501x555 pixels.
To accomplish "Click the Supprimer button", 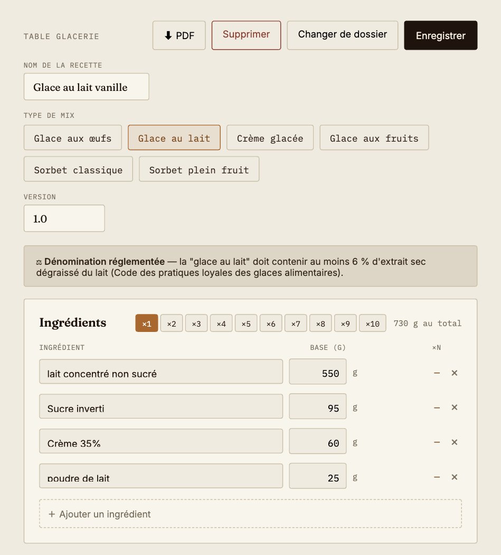I will [247, 35].
